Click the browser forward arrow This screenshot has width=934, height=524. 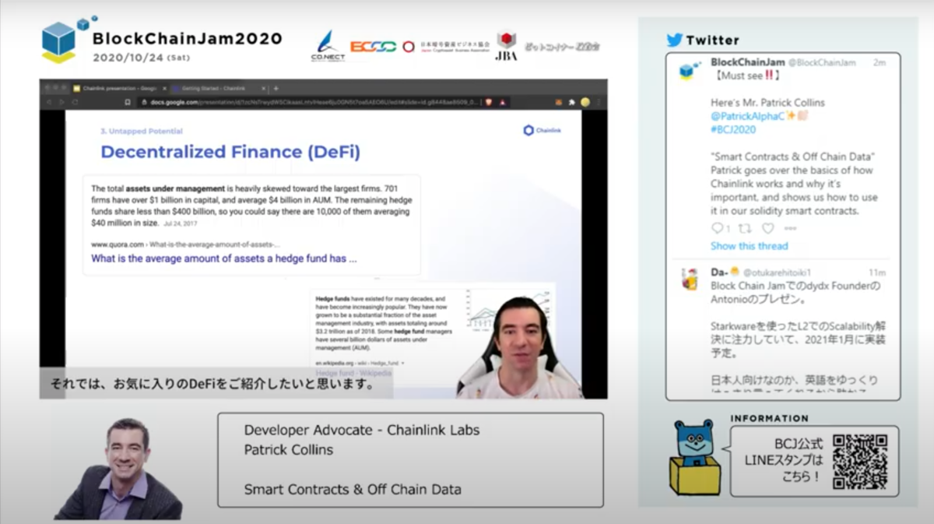tap(61, 102)
